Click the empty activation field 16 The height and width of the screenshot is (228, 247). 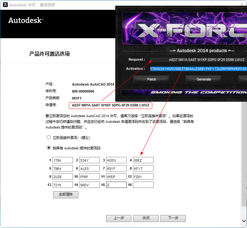tap(143, 185)
